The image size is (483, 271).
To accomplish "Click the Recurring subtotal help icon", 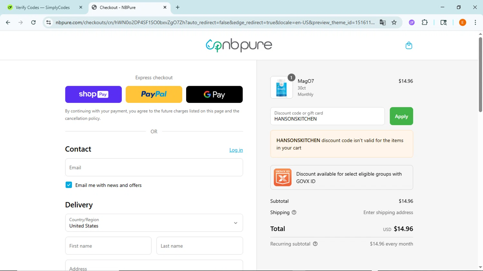I will [x=315, y=244].
